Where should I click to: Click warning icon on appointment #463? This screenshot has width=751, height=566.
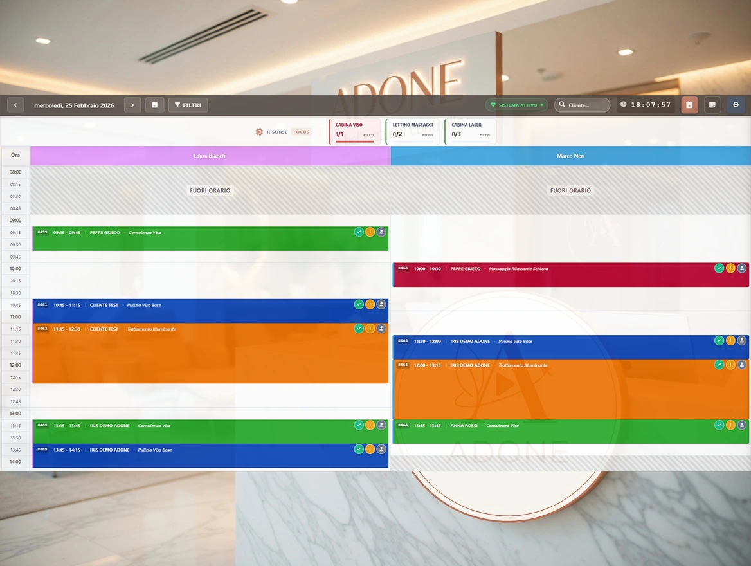[730, 341]
